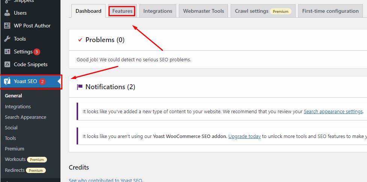Click the Credits heading
The width and height of the screenshot is (367, 182).
point(79,167)
